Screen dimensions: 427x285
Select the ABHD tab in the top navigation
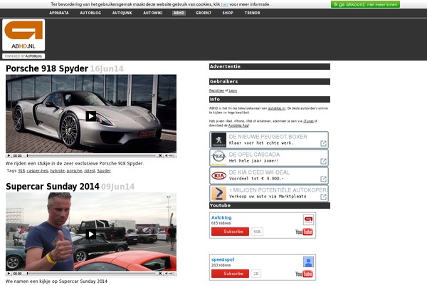pos(179,13)
